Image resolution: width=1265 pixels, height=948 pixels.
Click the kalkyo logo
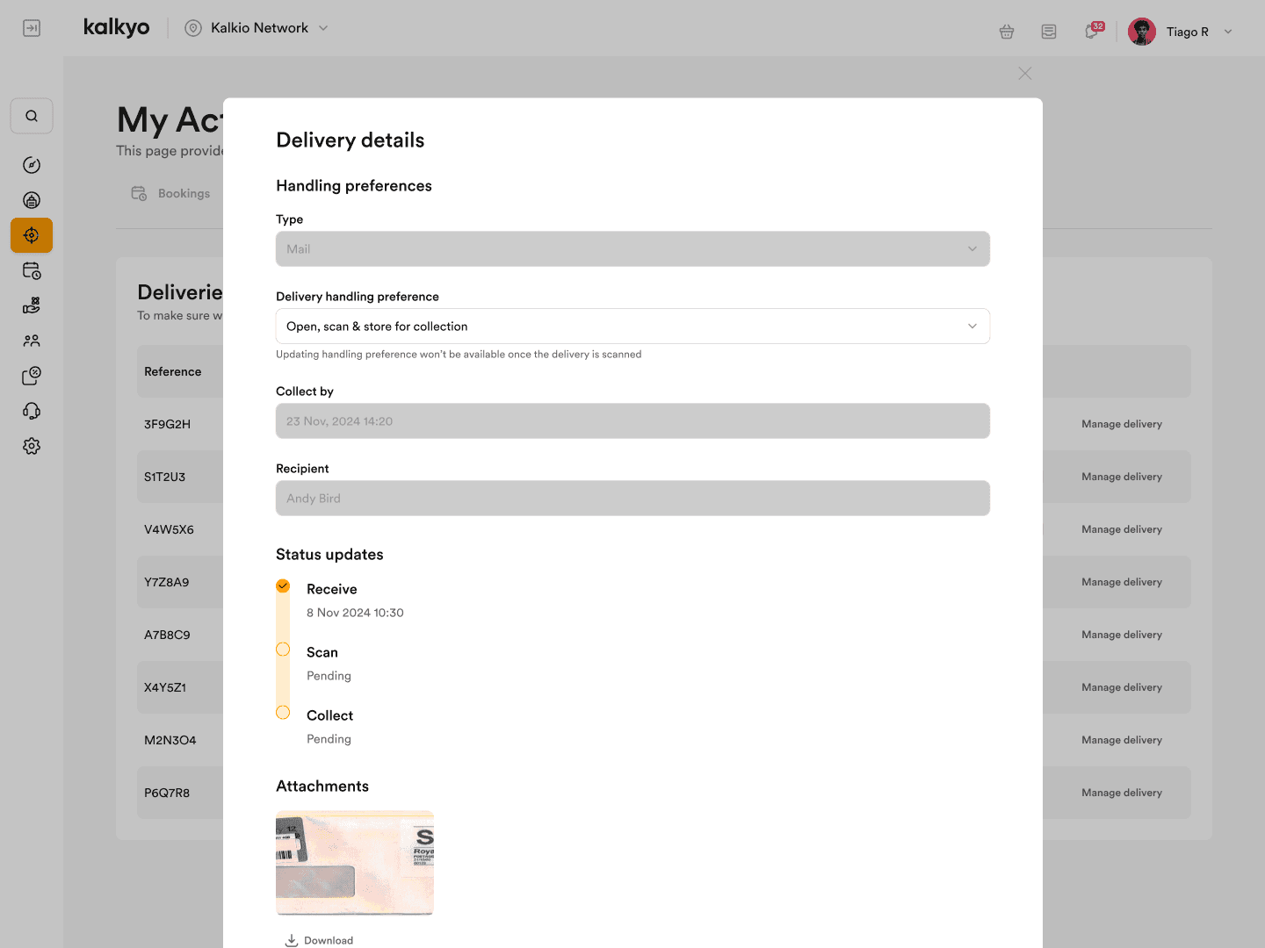(x=116, y=27)
